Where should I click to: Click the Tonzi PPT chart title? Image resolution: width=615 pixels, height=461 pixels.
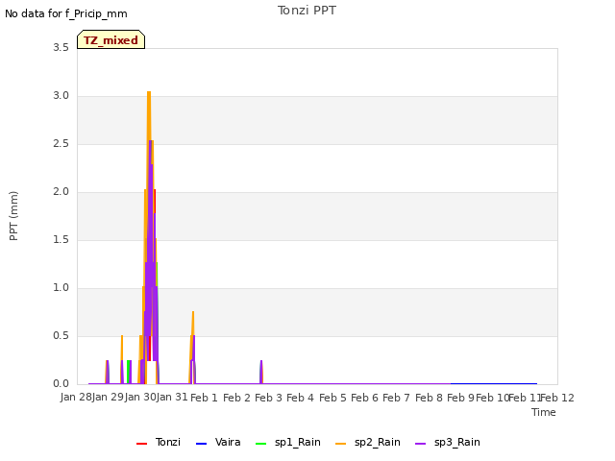307,11
